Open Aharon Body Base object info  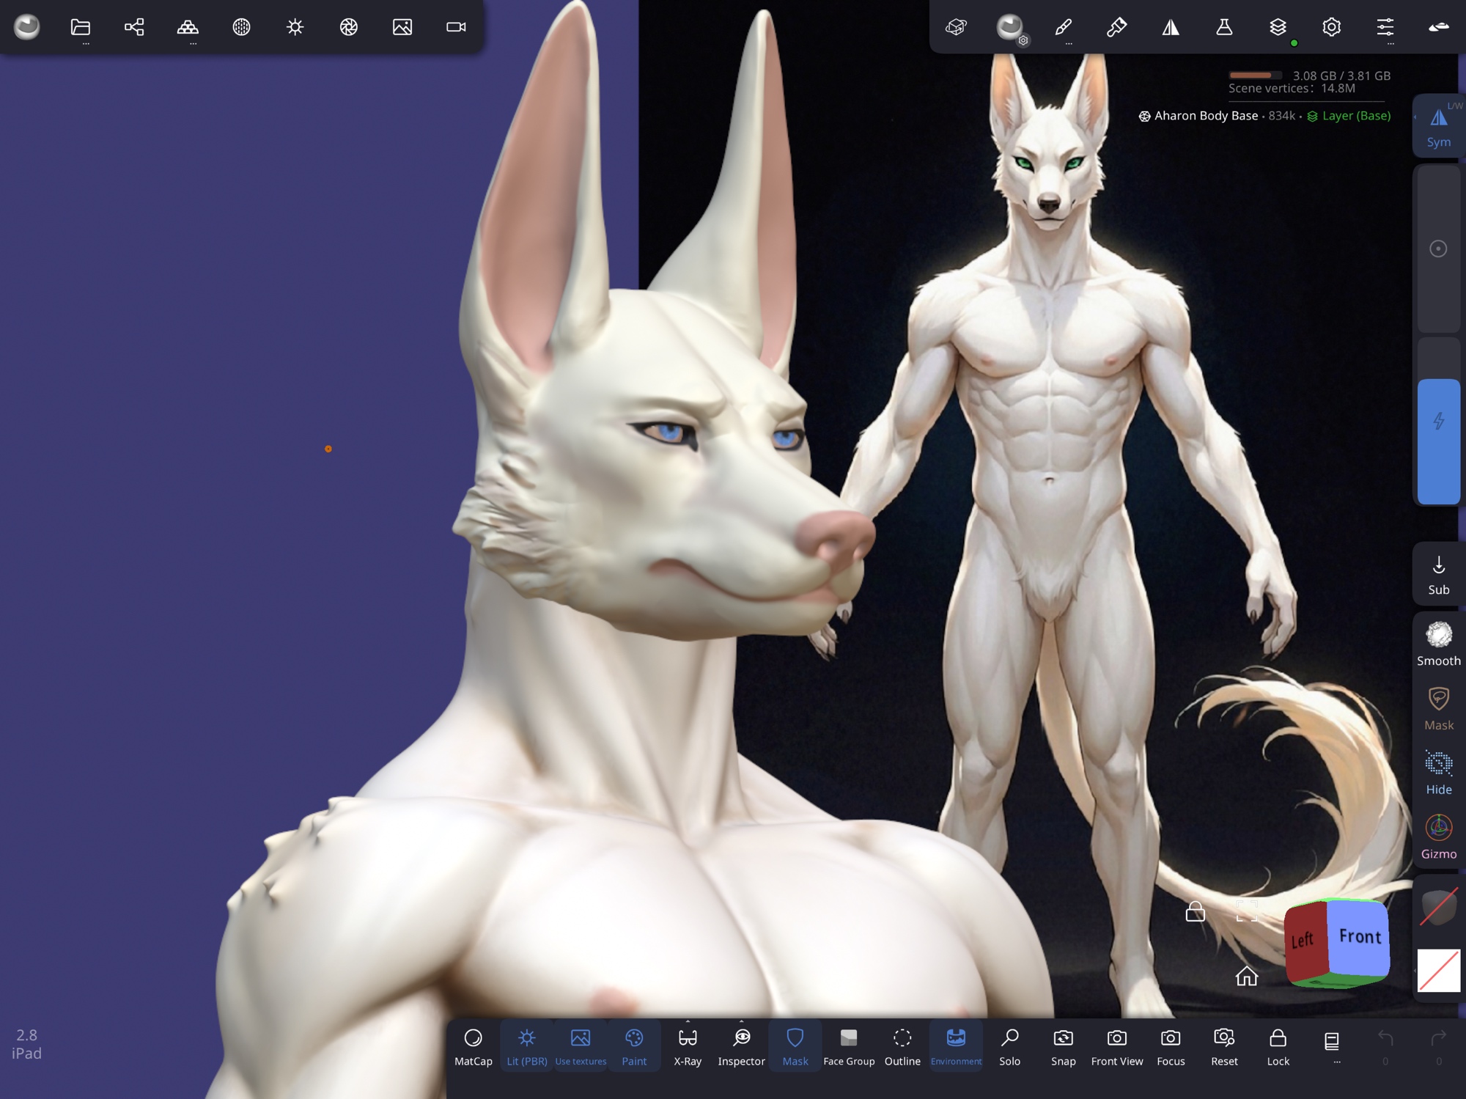pyautogui.click(x=1206, y=116)
